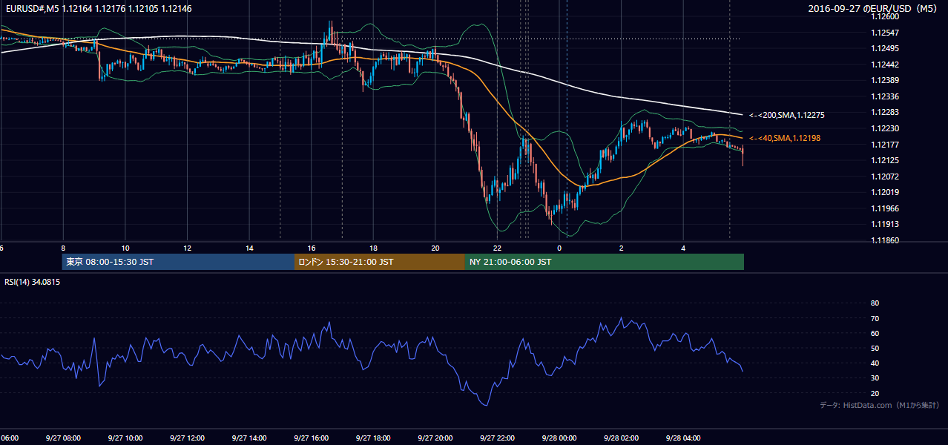This screenshot has height=445, width=948.
Task: Click the RSI scale value 60
Action: pos(875,333)
